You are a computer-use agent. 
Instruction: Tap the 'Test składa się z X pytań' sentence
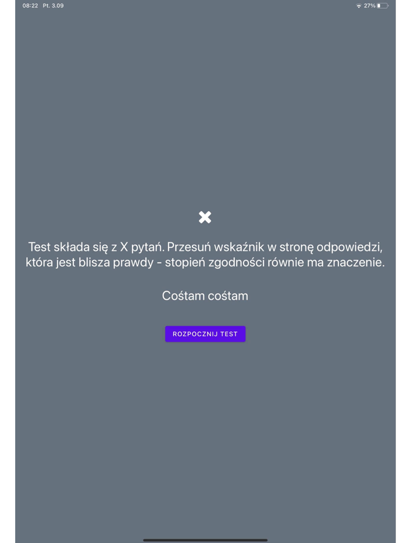coord(96,247)
